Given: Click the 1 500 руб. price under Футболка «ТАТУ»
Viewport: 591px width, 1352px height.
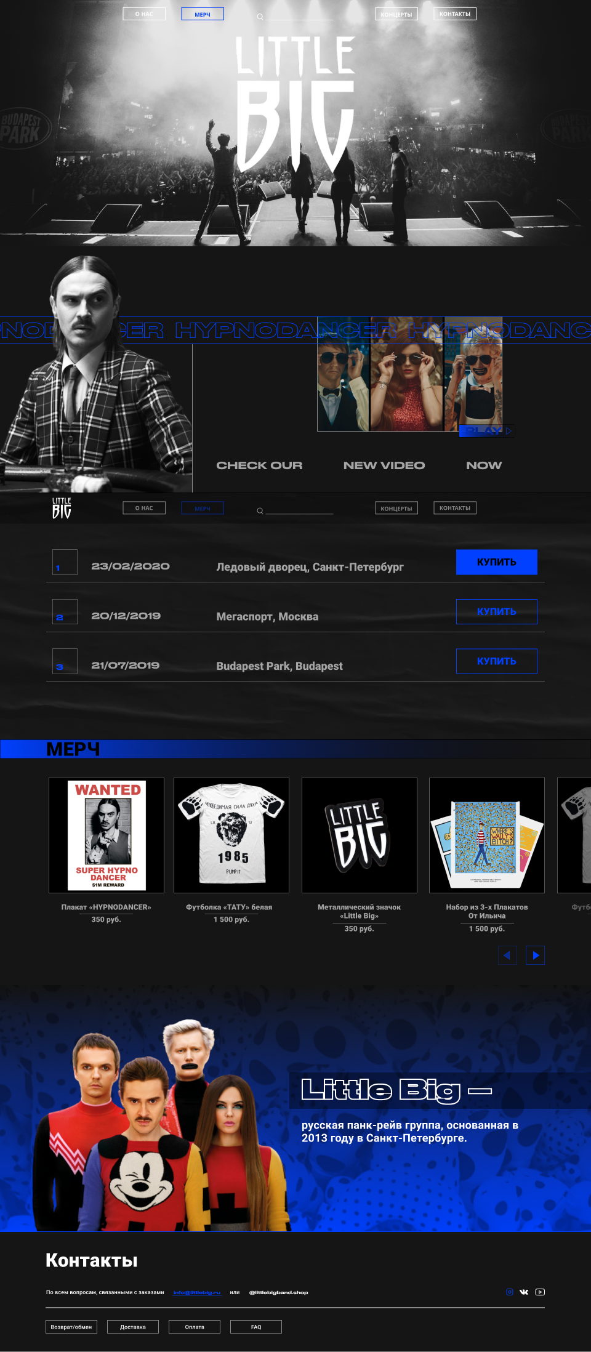Looking at the screenshot, I should [231, 919].
